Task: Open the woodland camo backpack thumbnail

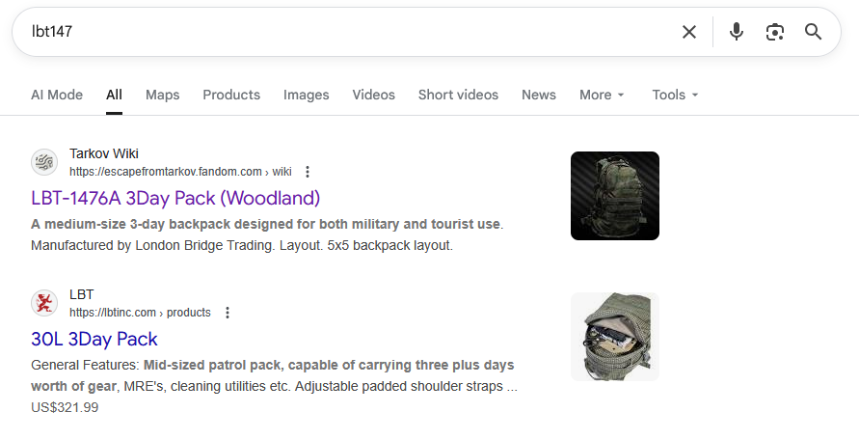Action: (x=615, y=196)
